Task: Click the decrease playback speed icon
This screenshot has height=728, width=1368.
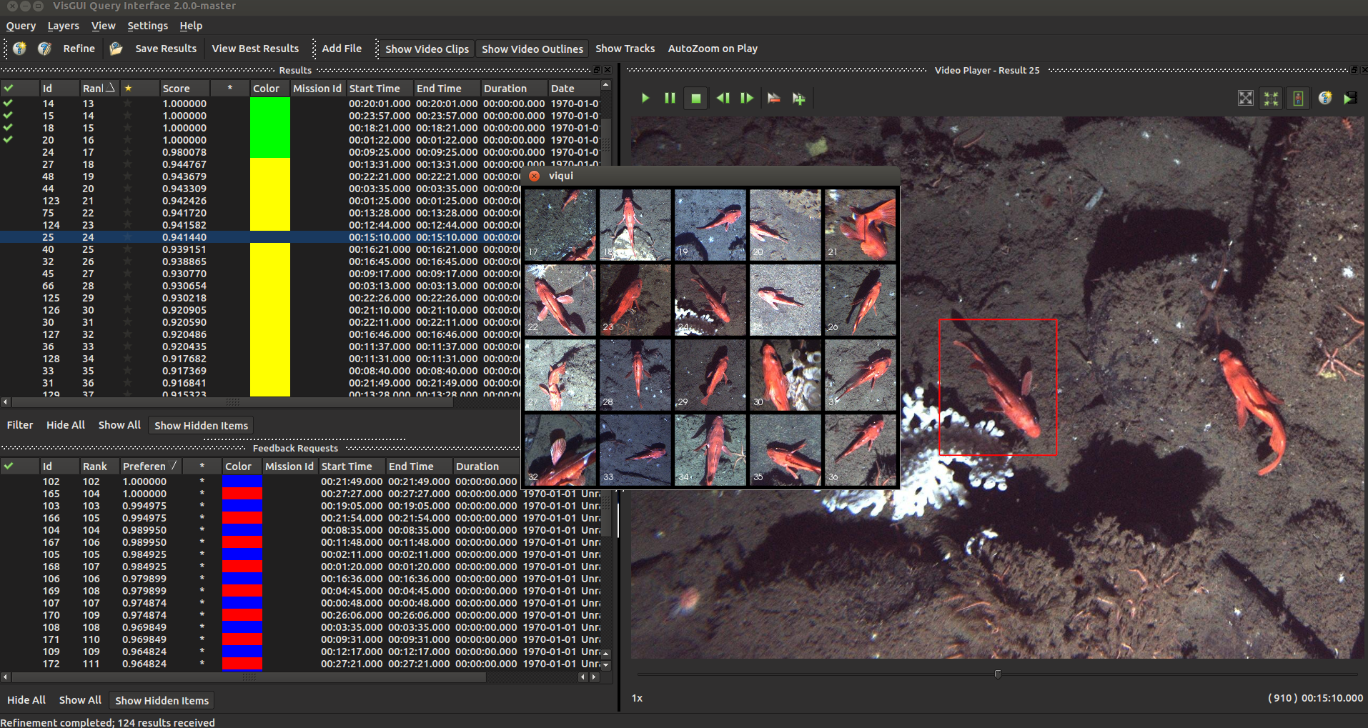Action: [x=773, y=98]
